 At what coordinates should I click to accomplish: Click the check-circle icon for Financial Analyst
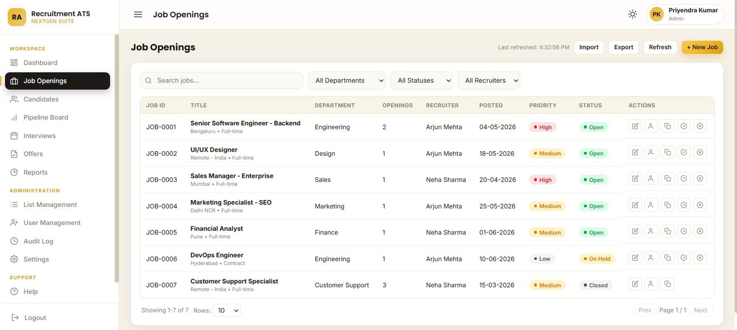point(684,231)
